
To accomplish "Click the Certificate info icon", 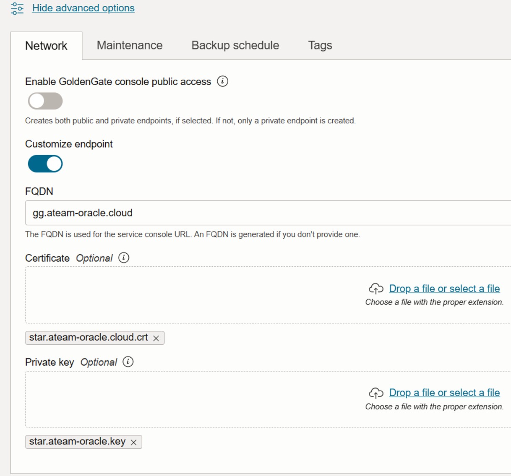I will pos(124,258).
